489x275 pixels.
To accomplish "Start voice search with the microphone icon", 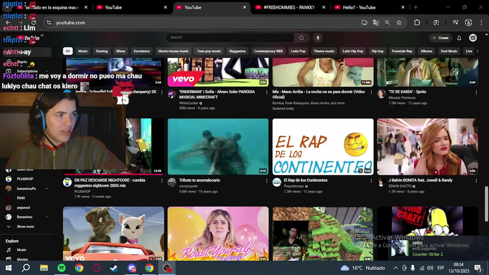I will click(x=318, y=38).
